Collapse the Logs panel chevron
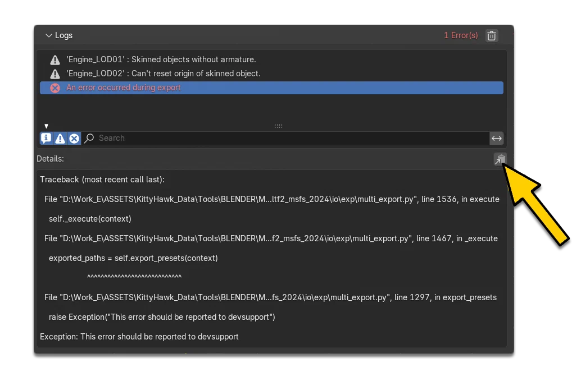Viewport: 581px width, 381px height. click(x=48, y=35)
